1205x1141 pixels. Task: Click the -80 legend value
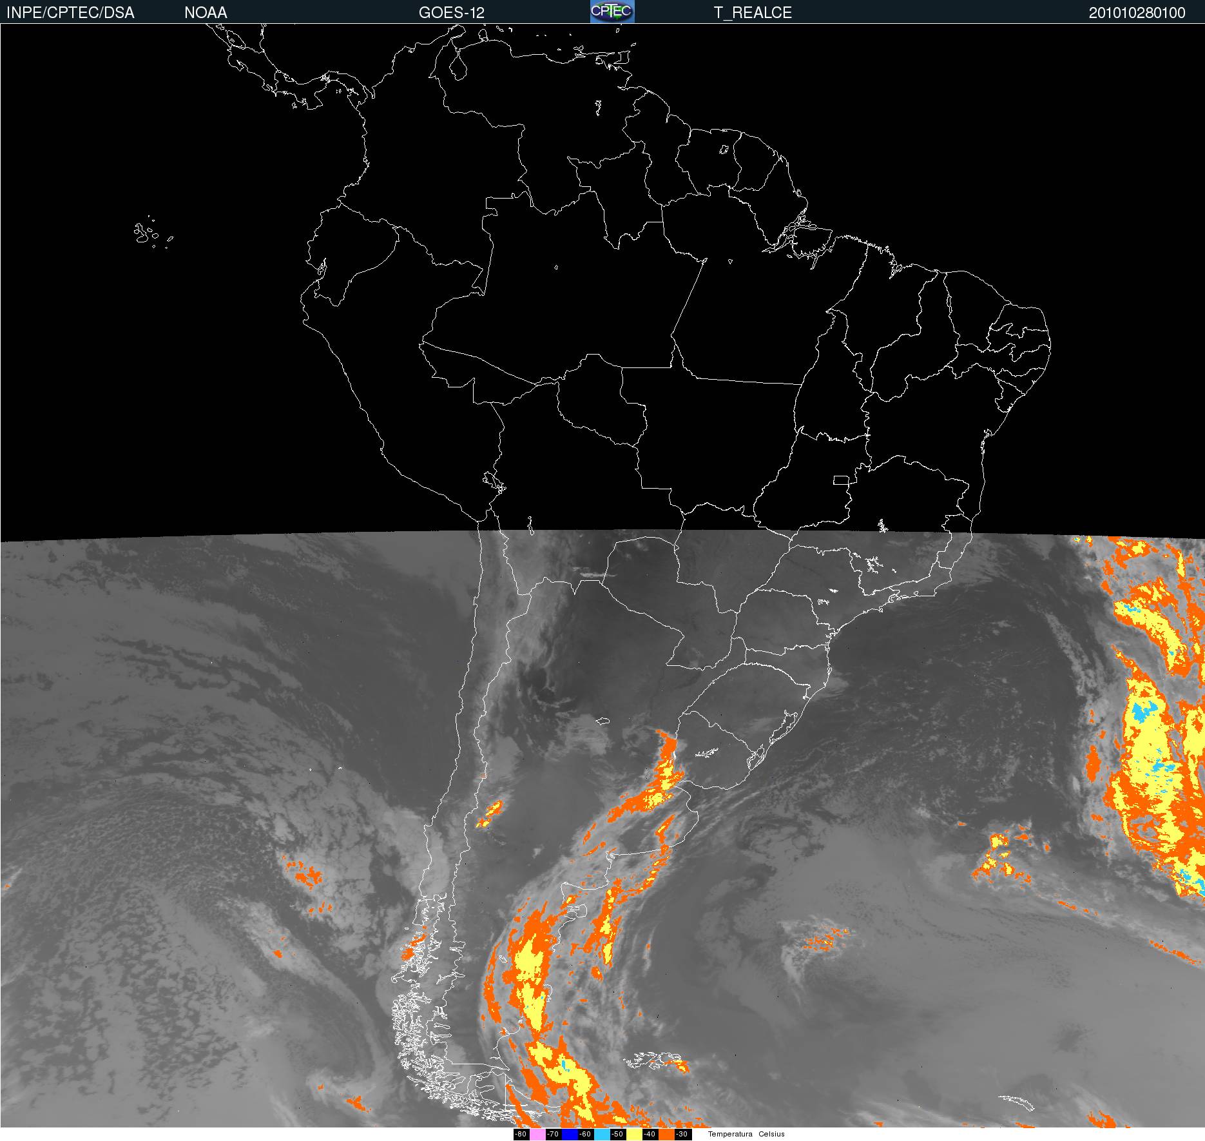coord(521,1134)
